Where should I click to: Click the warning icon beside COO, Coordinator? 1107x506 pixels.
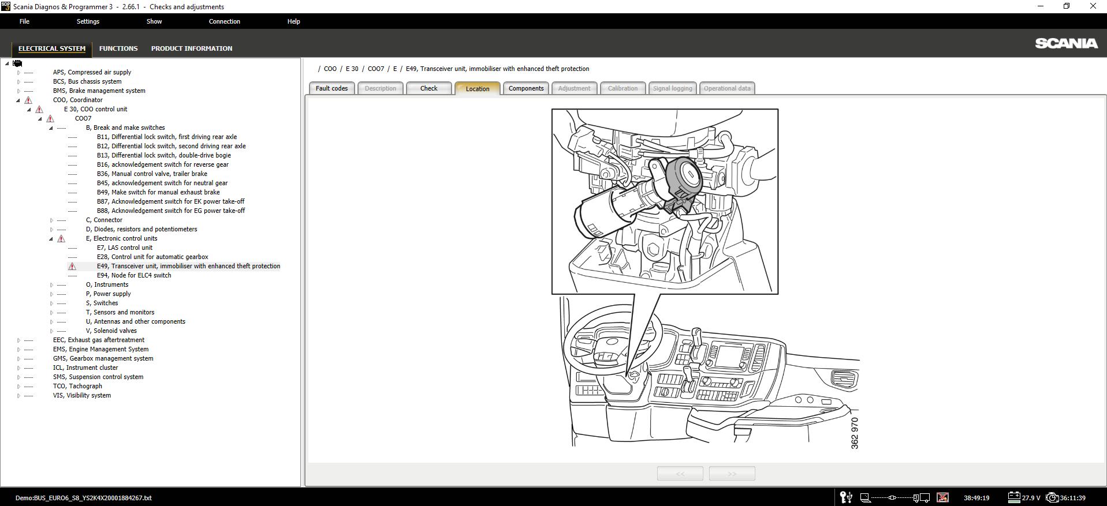(x=28, y=100)
